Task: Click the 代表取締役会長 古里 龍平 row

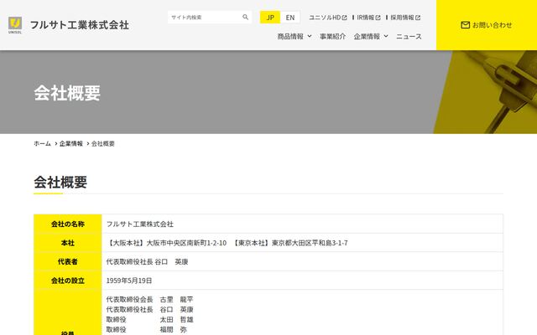Action: [x=149, y=300]
